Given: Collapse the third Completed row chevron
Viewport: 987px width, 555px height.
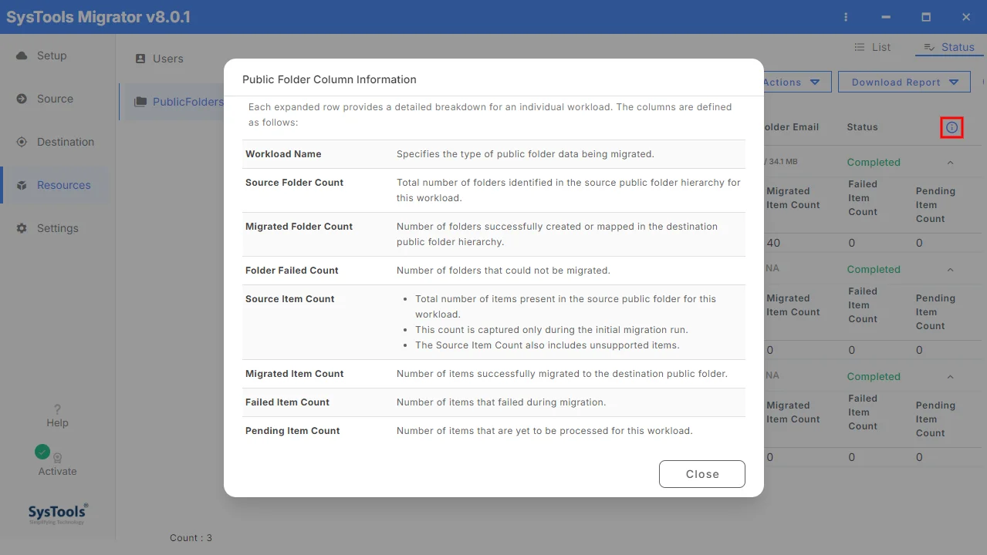Looking at the screenshot, I should point(950,377).
